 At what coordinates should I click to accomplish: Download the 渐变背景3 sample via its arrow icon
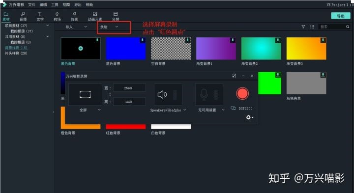(x=323, y=40)
